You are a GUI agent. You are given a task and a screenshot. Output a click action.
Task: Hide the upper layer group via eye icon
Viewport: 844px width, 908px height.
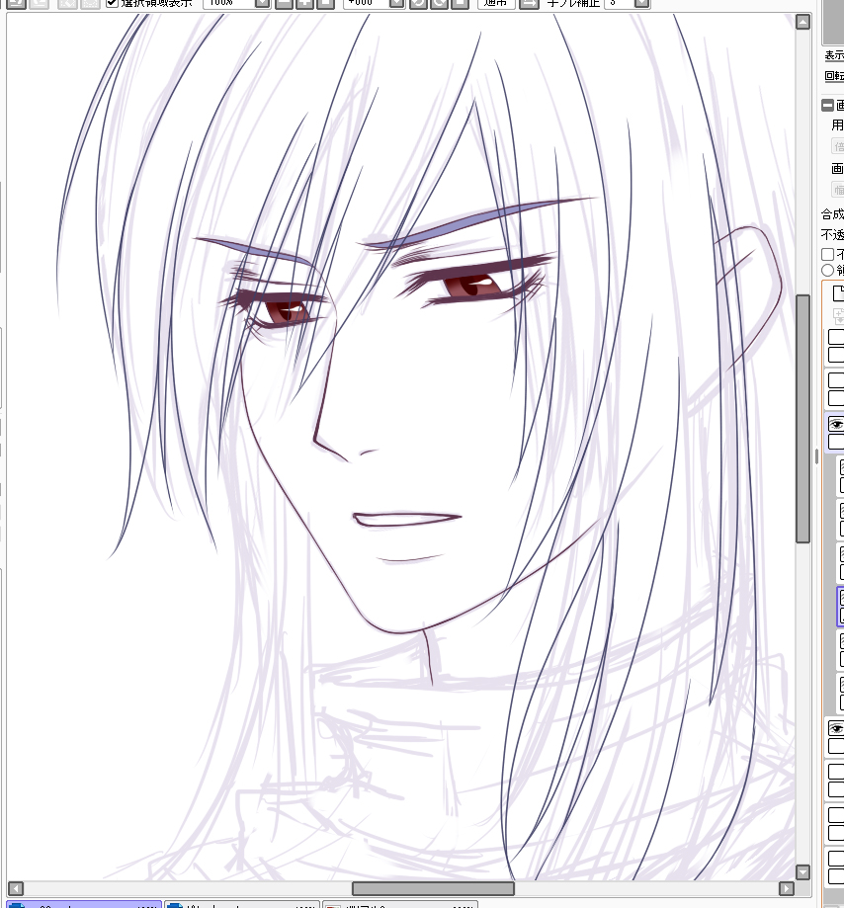836,424
